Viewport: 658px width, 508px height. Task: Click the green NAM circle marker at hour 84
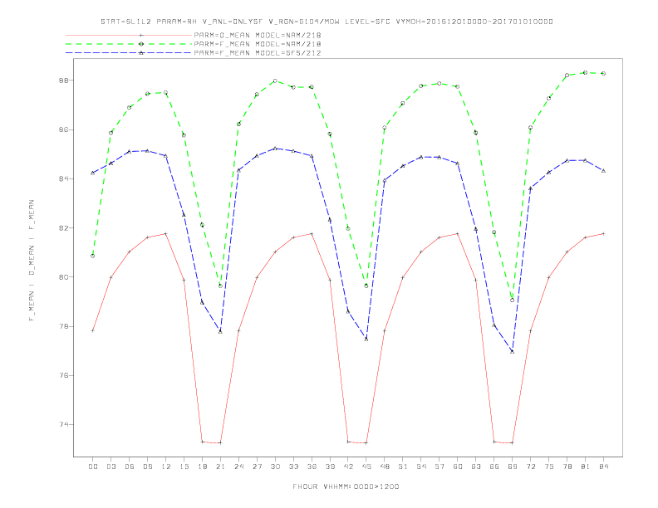(x=604, y=73)
